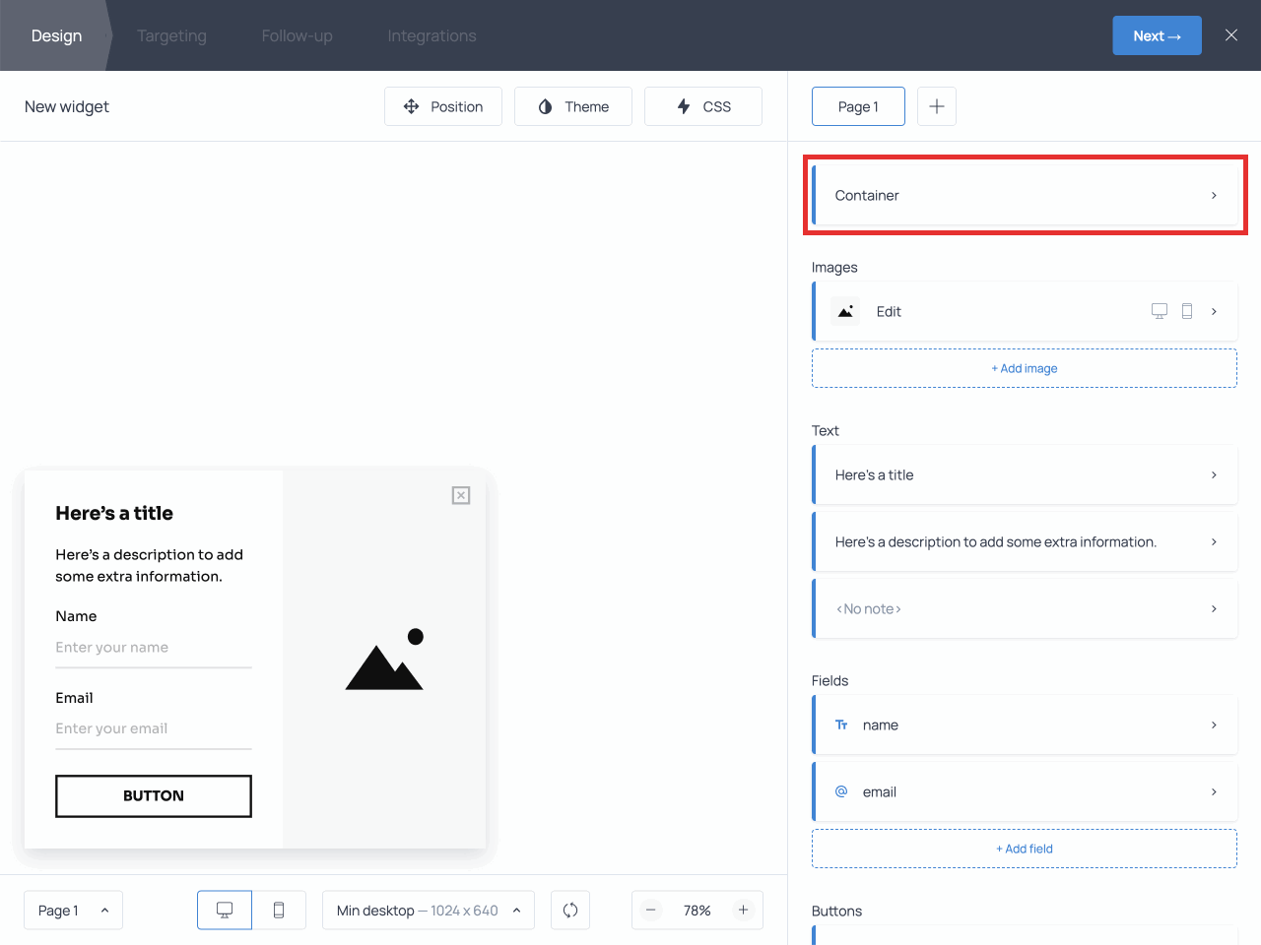This screenshot has width=1261, height=945.
Task: Toggle desktop visibility for the image element
Action: pyautogui.click(x=1160, y=310)
